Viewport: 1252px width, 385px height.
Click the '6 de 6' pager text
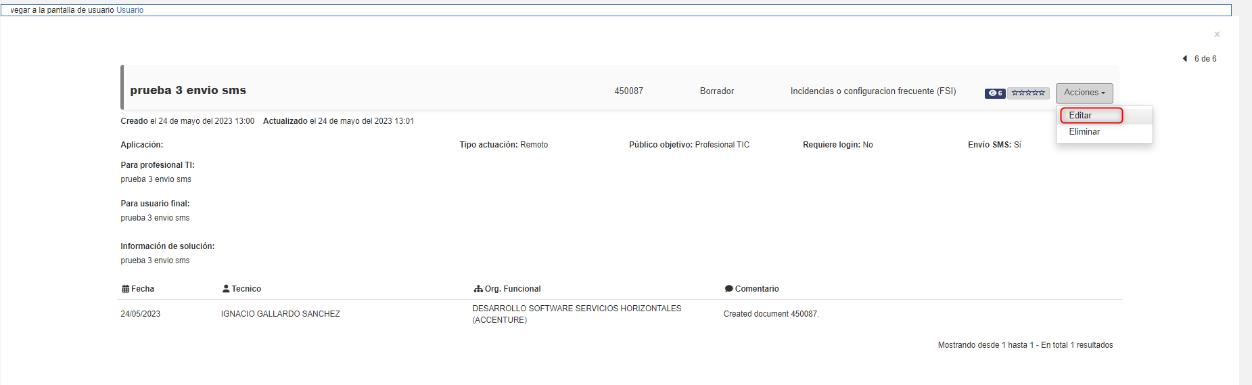click(x=1205, y=59)
